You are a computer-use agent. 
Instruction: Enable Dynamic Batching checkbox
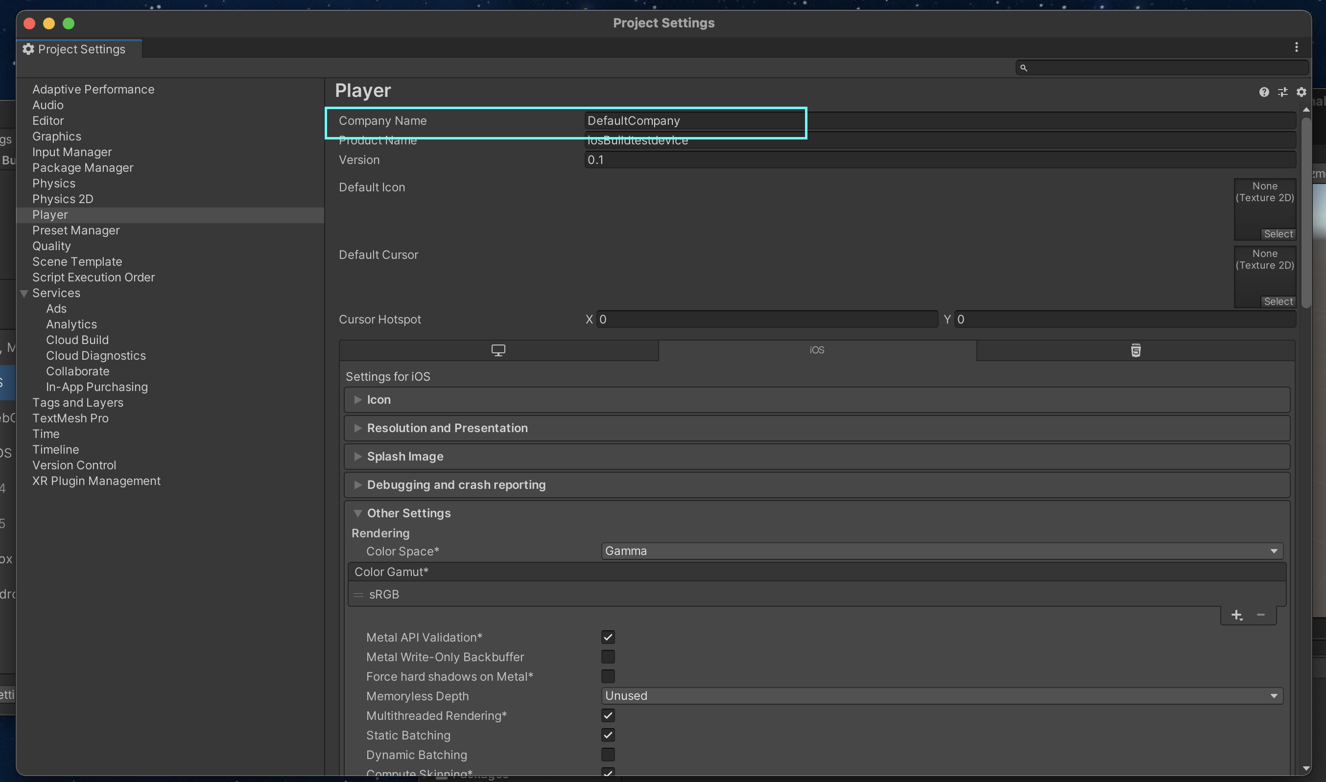(x=608, y=755)
